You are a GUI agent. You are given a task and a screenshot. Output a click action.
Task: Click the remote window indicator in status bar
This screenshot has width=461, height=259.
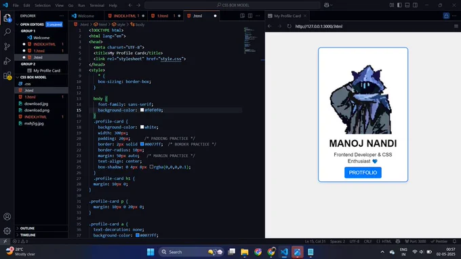[x=5, y=241]
